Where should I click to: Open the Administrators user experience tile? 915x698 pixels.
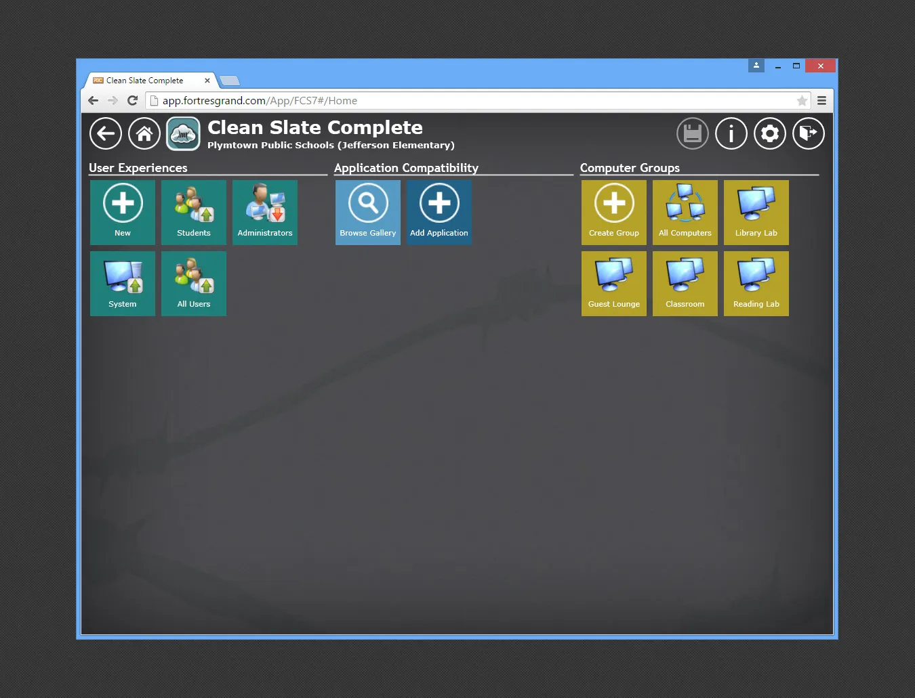[265, 213]
